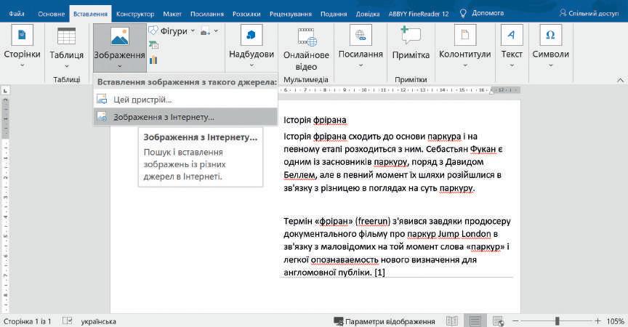Screen dimensions: 628x327
Task: Click the Таблиця table grid icon
Action: click(x=66, y=36)
